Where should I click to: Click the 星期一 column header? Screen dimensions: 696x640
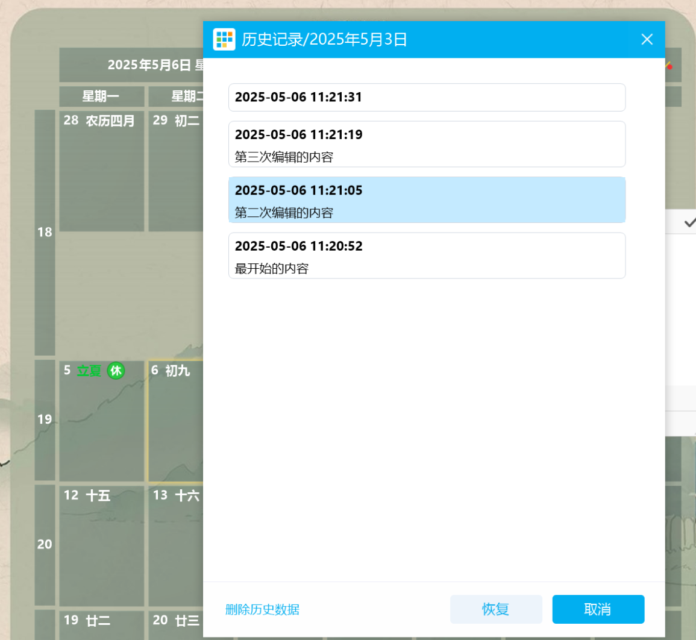click(101, 96)
